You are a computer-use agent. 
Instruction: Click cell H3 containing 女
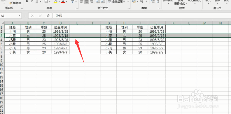(x=124, y=36)
